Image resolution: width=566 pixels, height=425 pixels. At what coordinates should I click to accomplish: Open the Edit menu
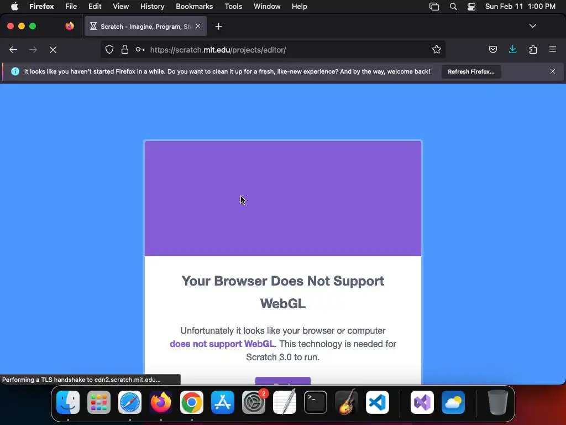pyautogui.click(x=95, y=7)
